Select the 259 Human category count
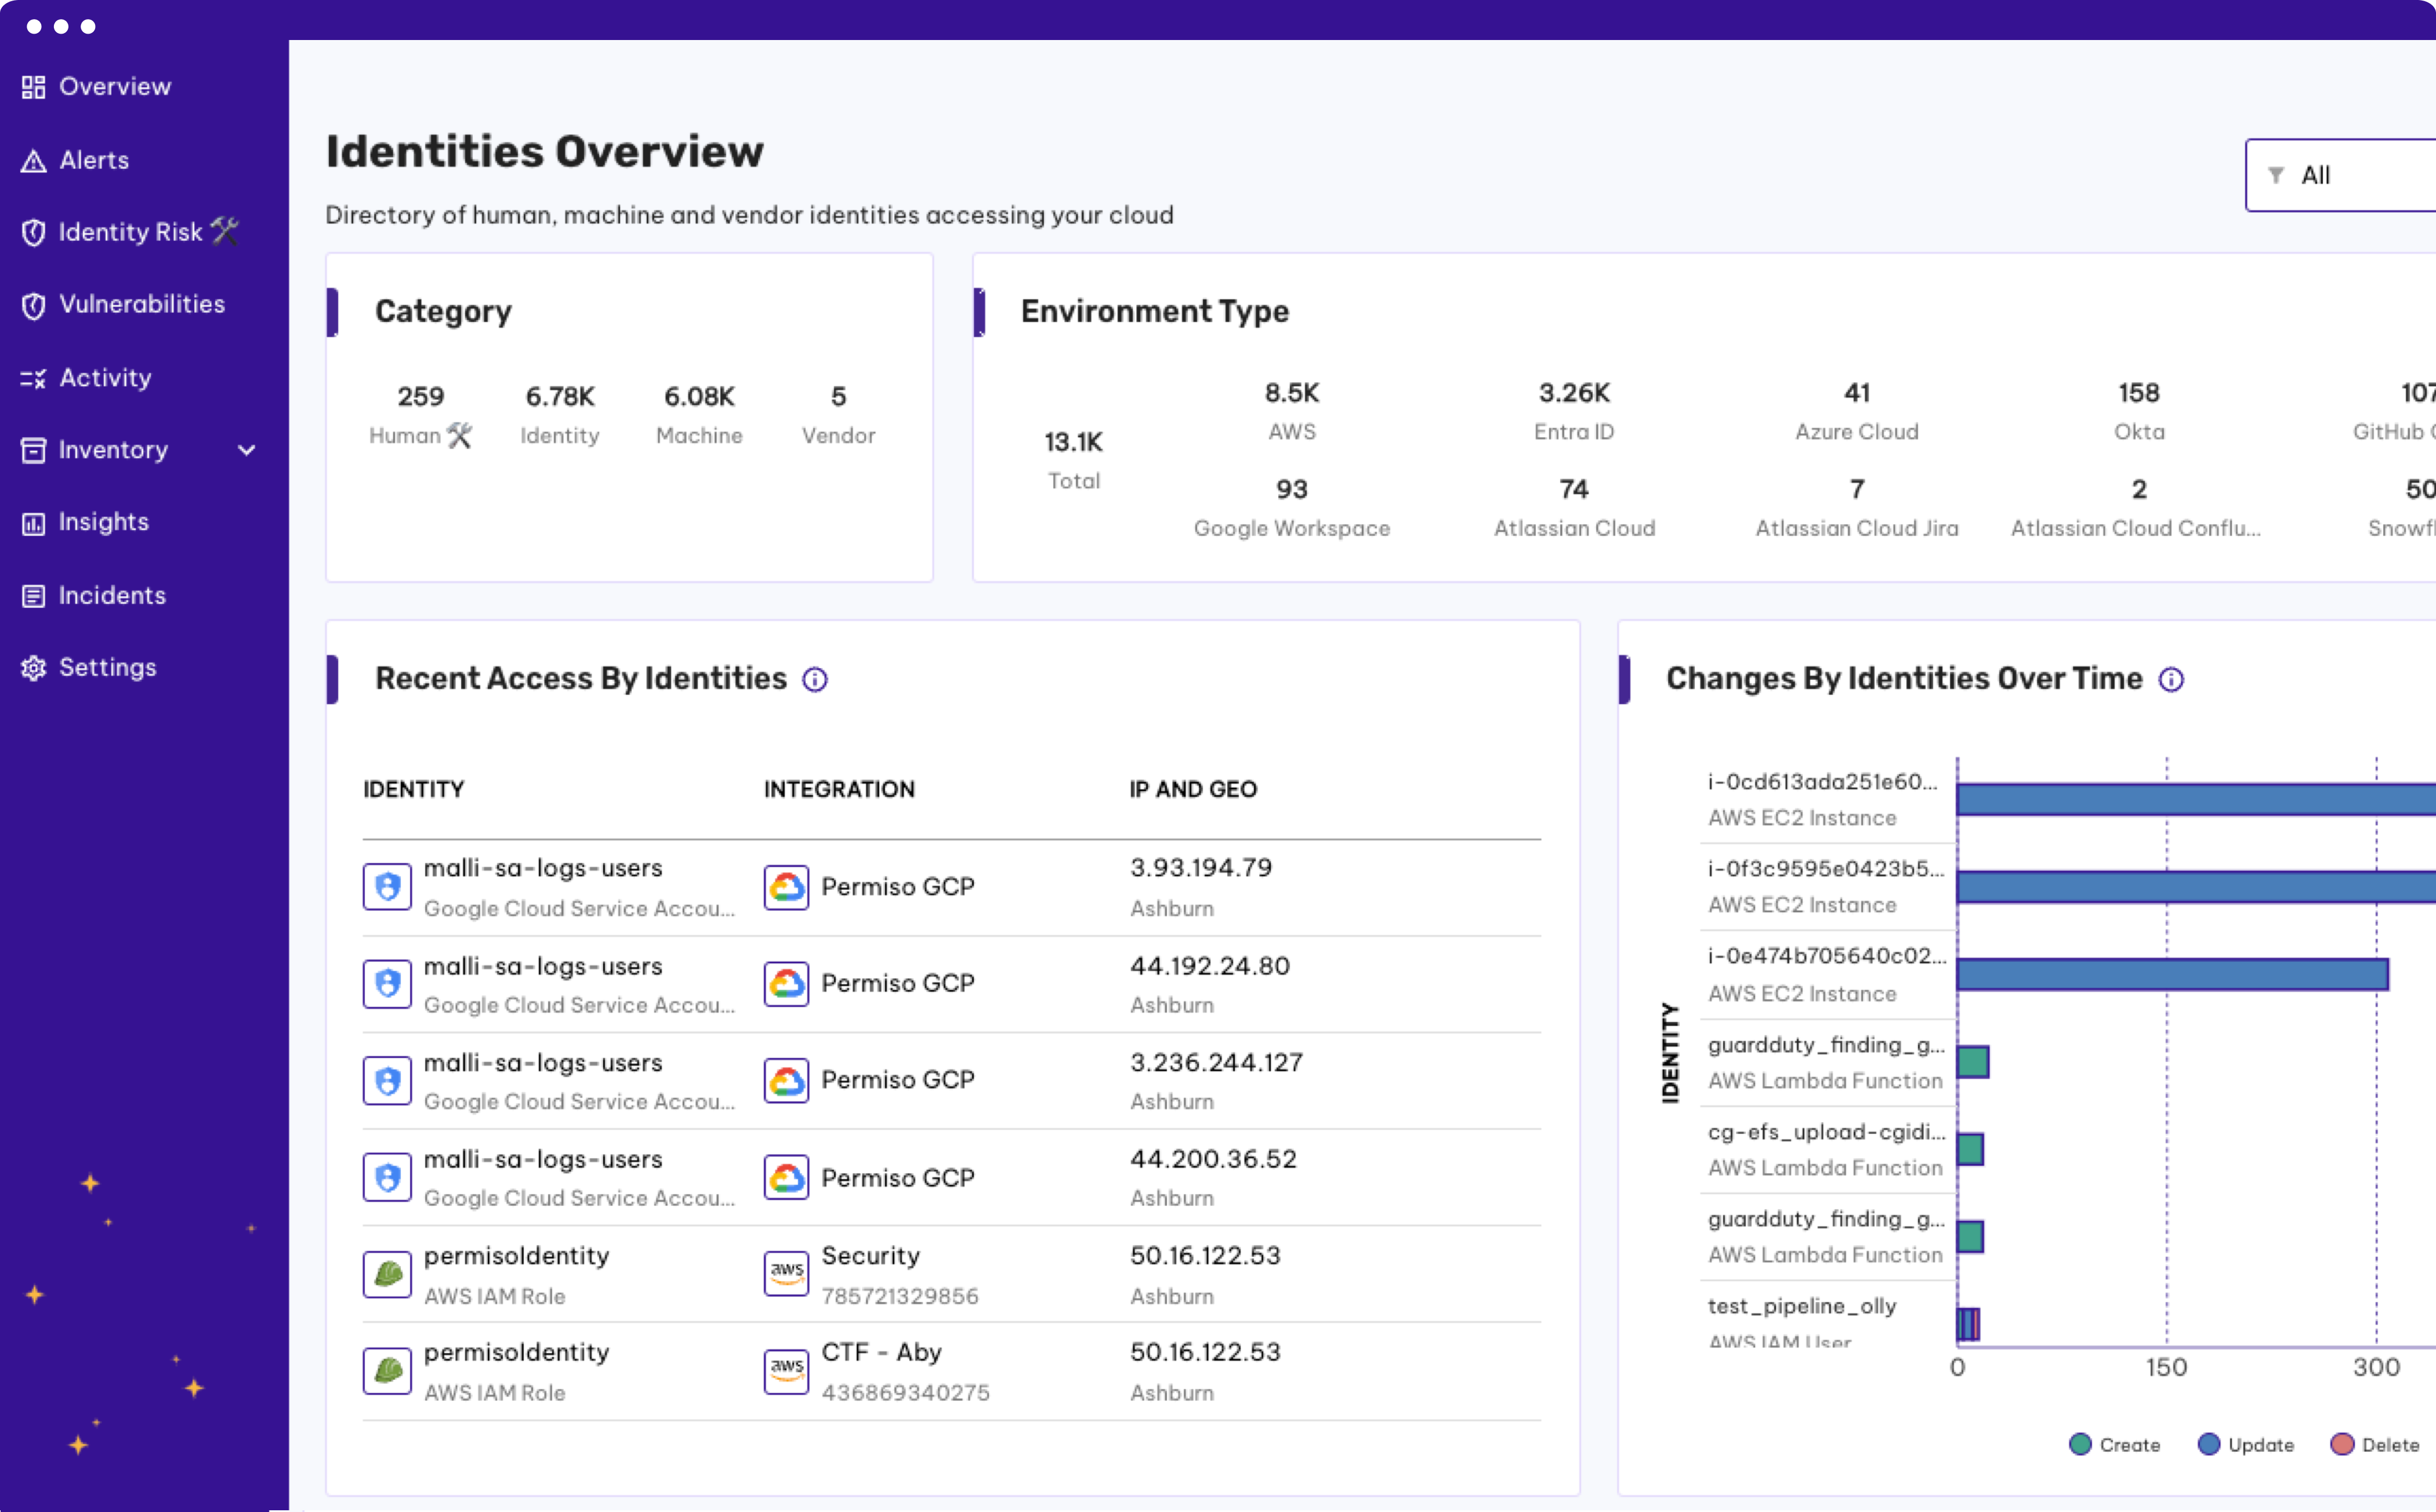 pos(420,397)
